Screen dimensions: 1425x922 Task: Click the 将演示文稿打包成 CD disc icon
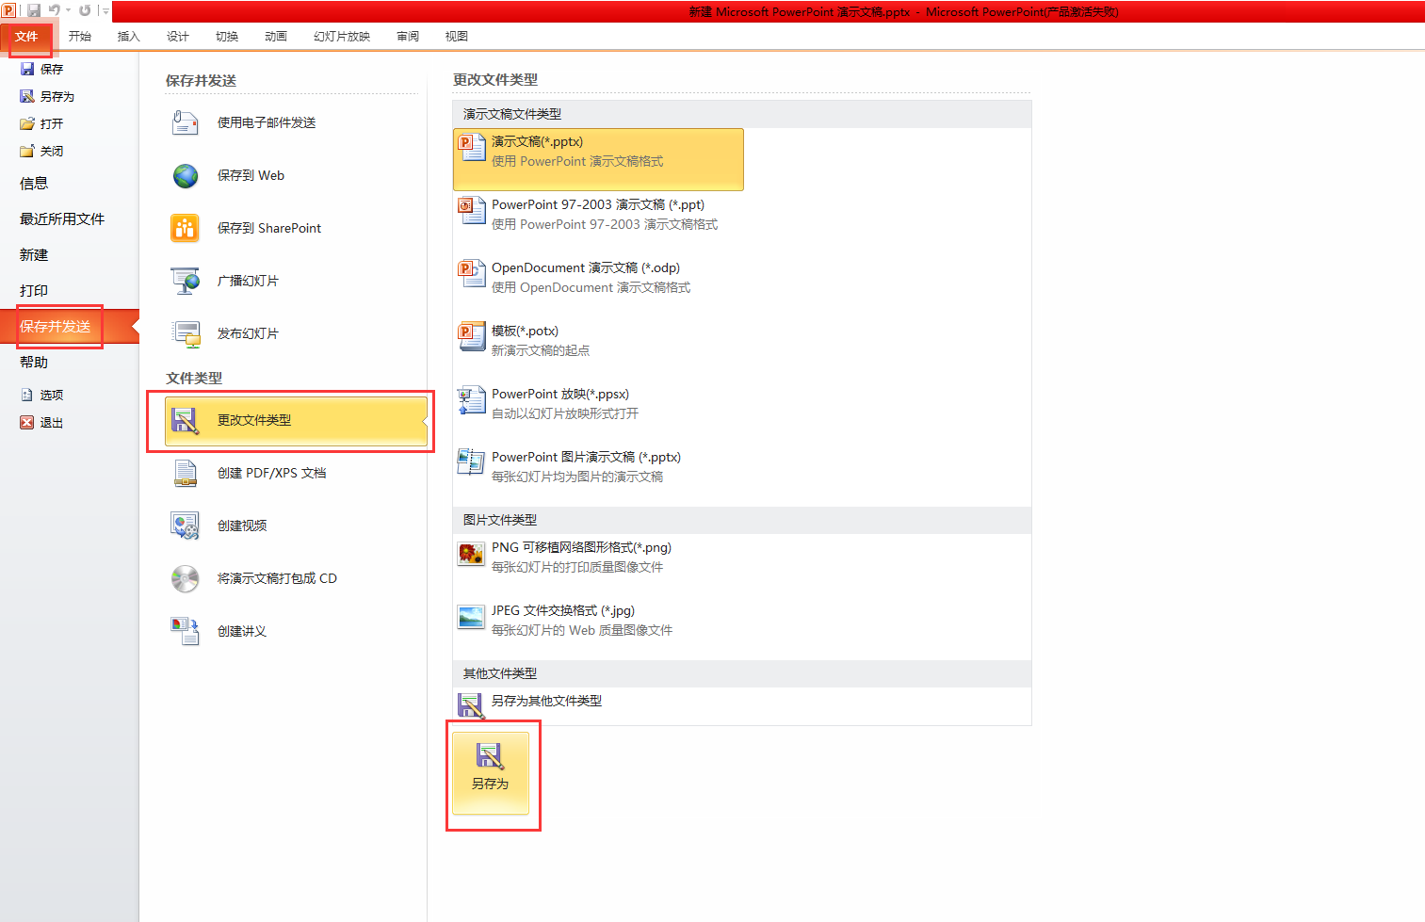click(186, 578)
